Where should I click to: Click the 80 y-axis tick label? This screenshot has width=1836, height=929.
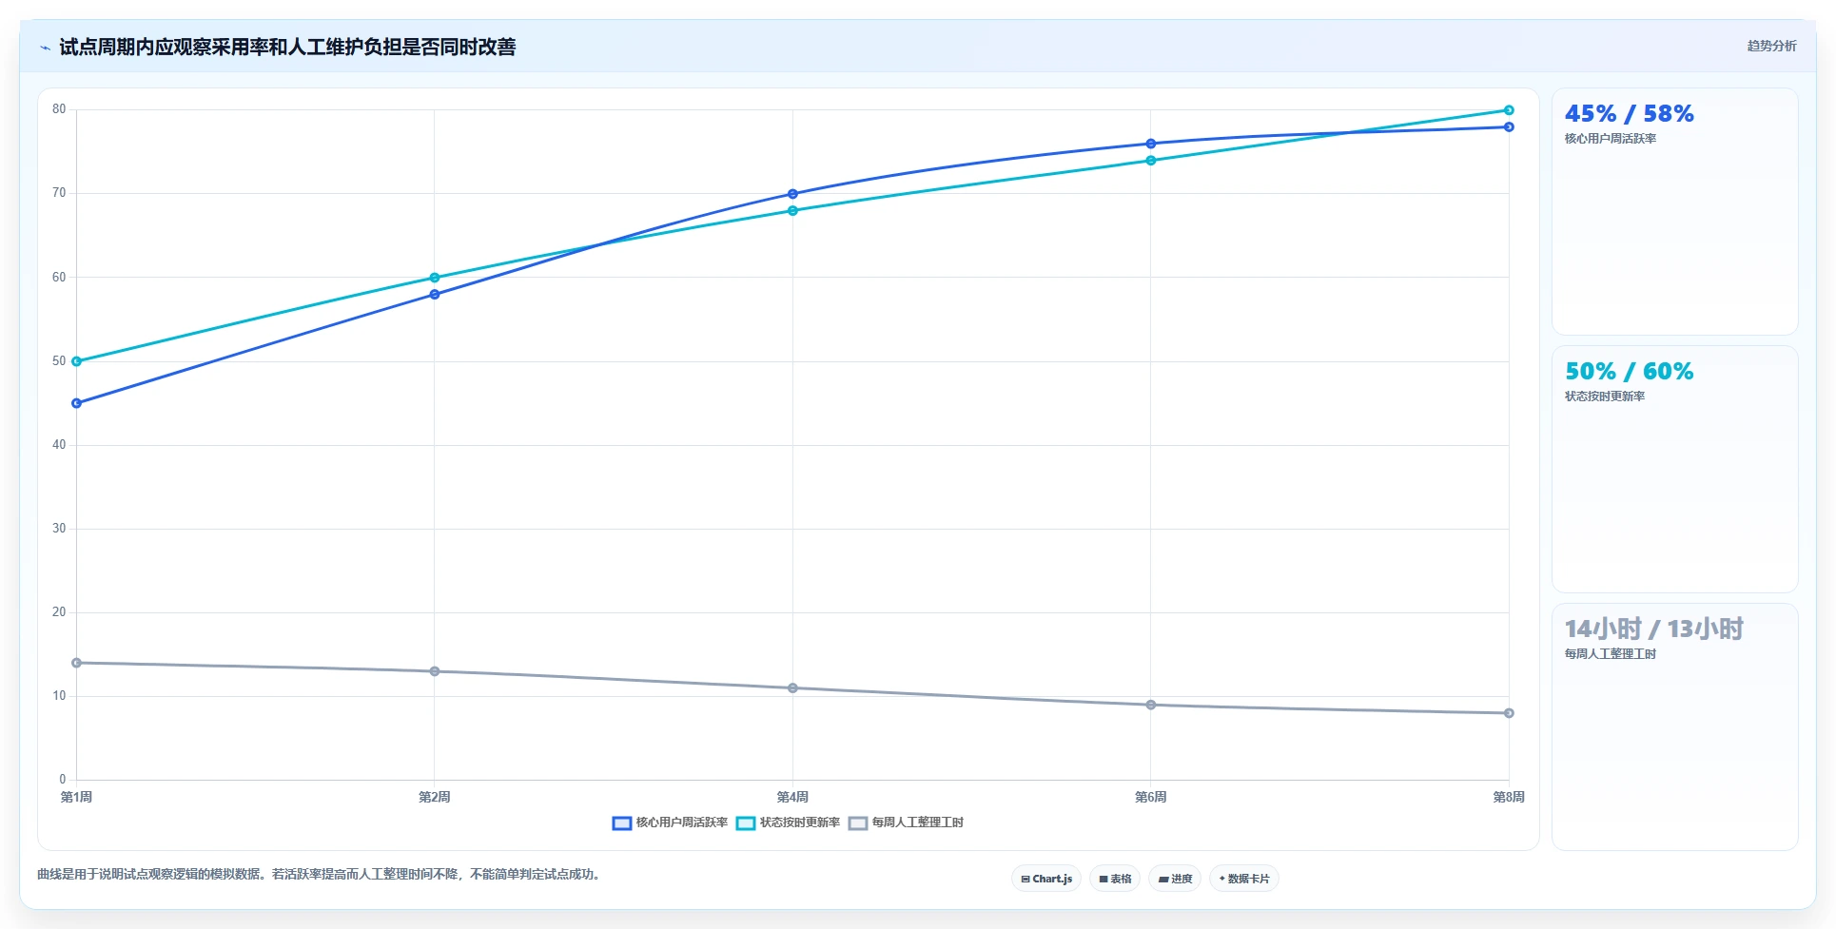[x=59, y=109]
